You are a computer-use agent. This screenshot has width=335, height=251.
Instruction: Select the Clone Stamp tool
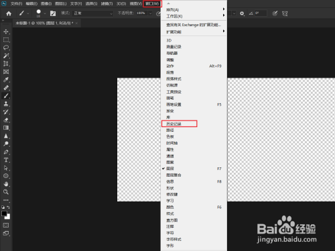(6, 104)
